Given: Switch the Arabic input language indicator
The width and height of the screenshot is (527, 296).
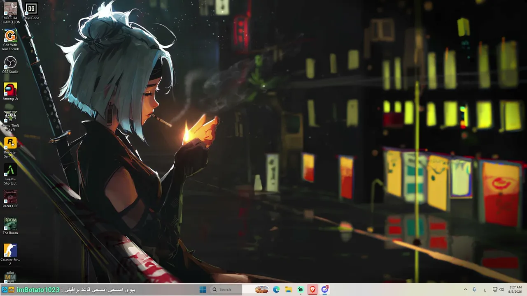Looking at the screenshot, I should tap(485, 289).
